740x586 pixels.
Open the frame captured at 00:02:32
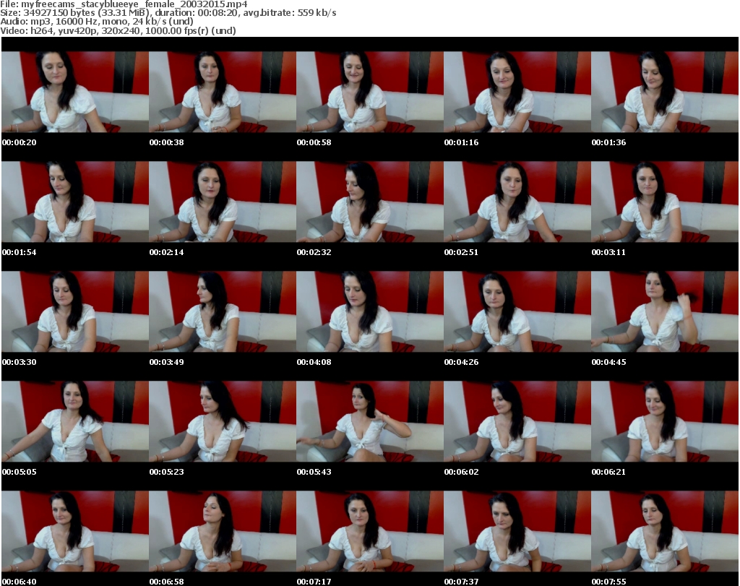point(369,202)
